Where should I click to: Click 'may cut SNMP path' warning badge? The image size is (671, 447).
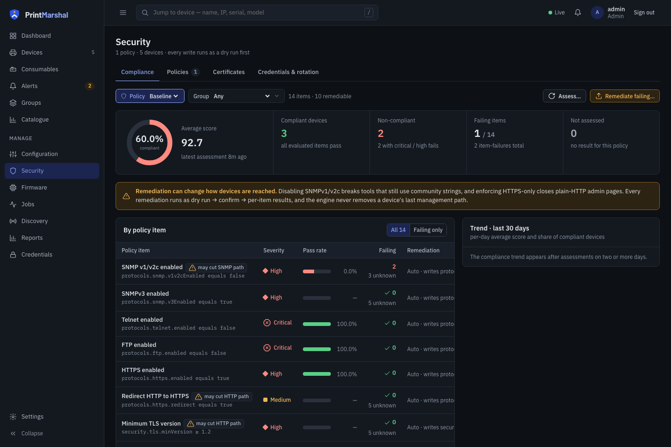coord(216,268)
